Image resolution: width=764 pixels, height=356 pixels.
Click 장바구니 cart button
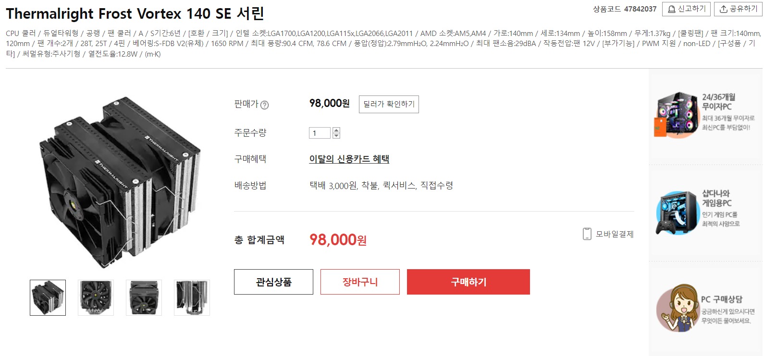360,282
